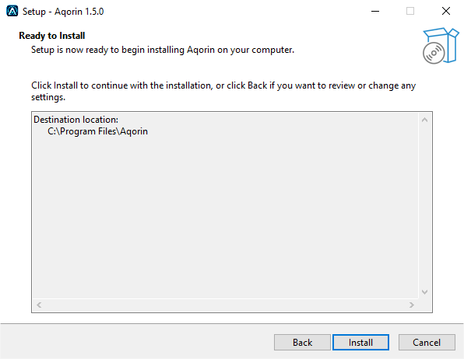The width and height of the screenshot is (464, 359).
Task: Select the 'C:\Program Files\Aqorin' path text
Action: 97,131
